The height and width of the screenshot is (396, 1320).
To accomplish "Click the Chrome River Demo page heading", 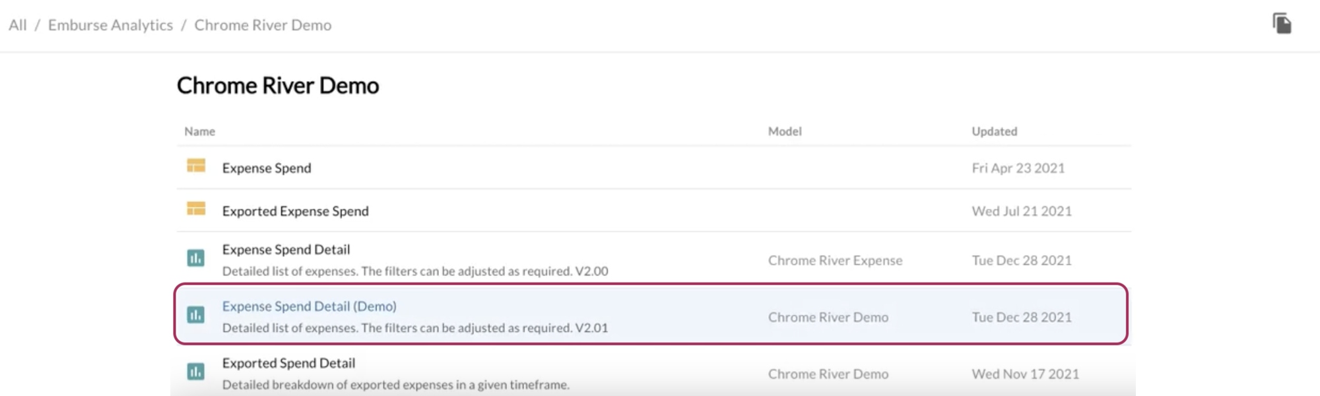I will (278, 86).
